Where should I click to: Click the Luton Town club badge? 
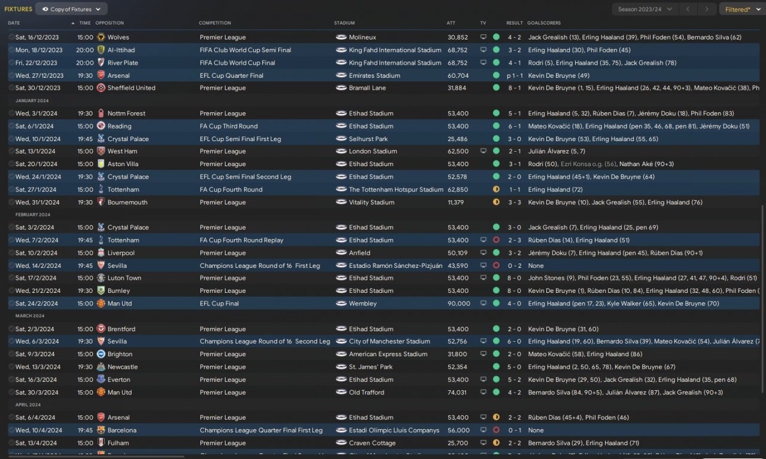click(x=101, y=278)
